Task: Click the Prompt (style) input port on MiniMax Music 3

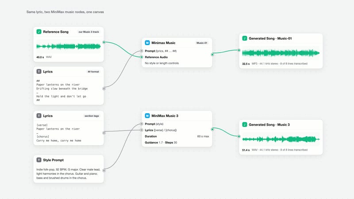Action: click(x=142, y=124)
